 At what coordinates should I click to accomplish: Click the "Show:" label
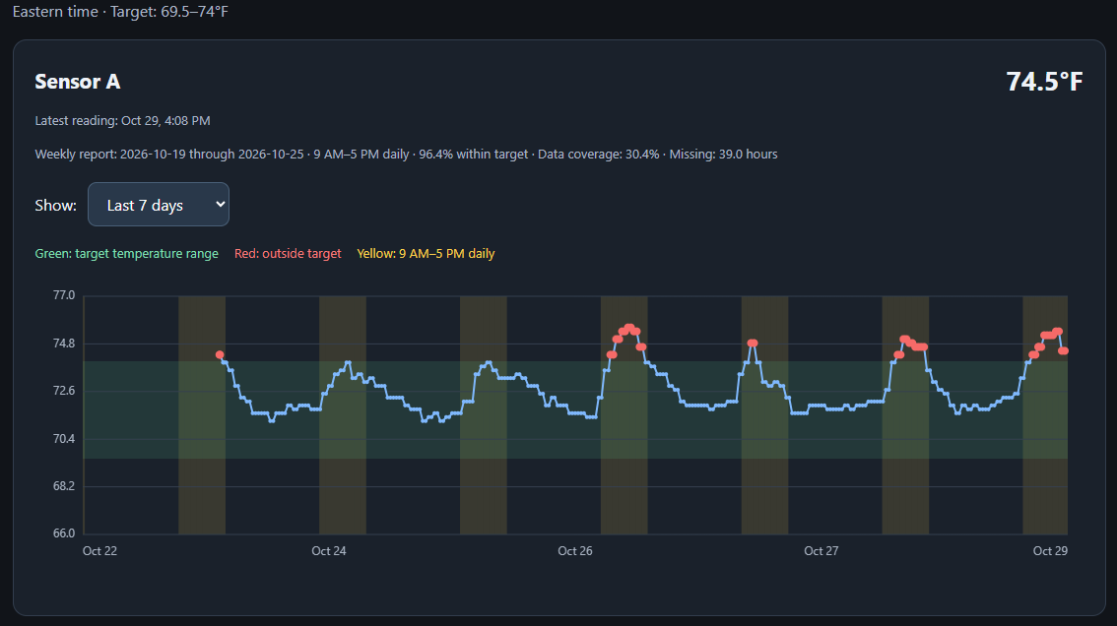click(55, 205)
